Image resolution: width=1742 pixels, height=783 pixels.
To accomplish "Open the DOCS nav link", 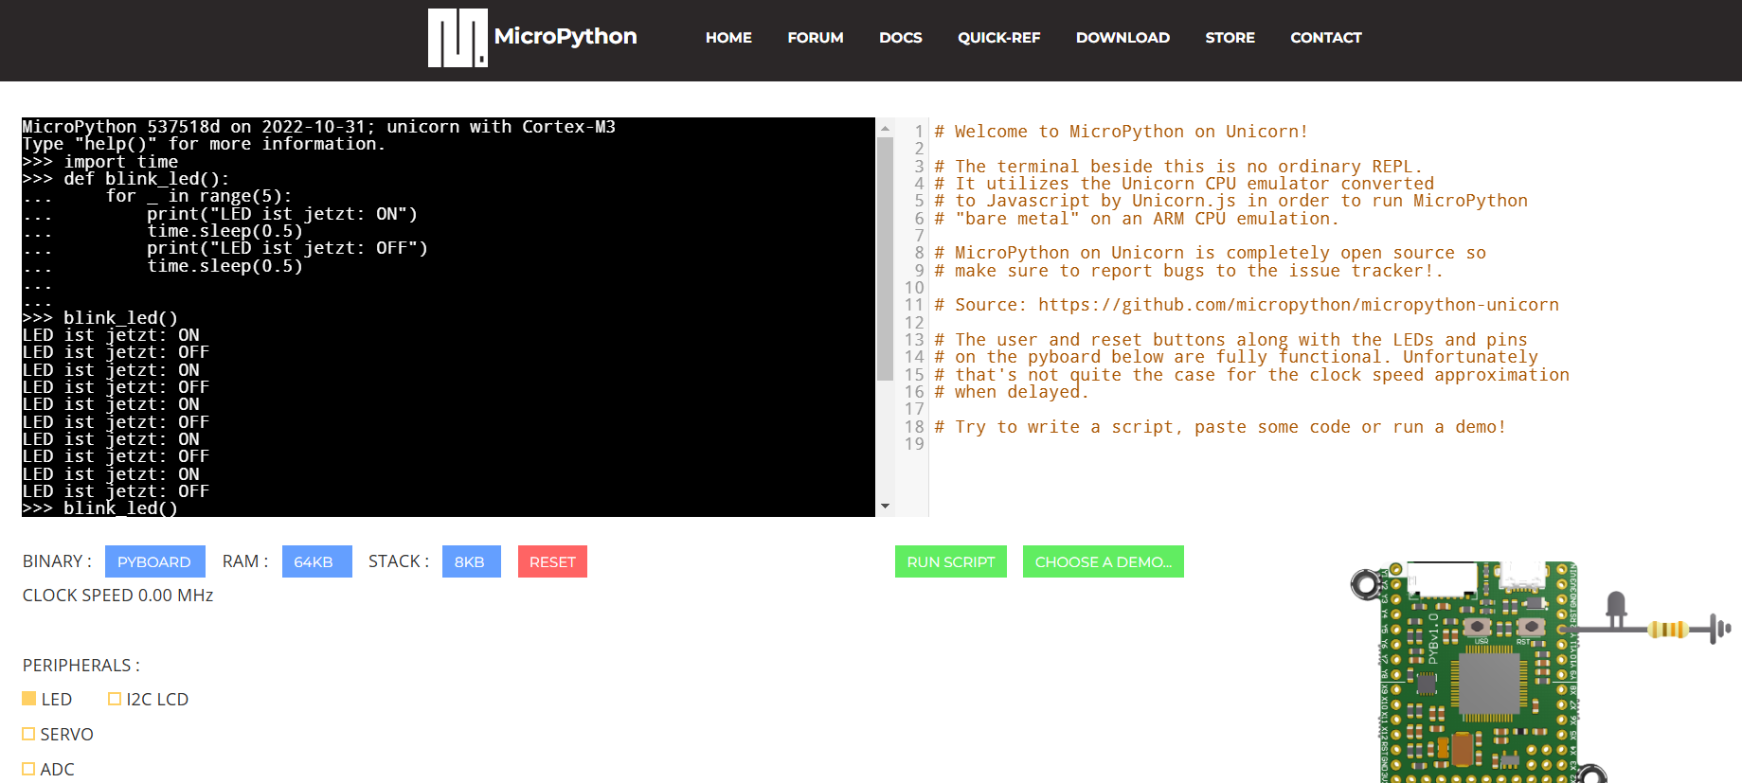I will coord(901,38).
